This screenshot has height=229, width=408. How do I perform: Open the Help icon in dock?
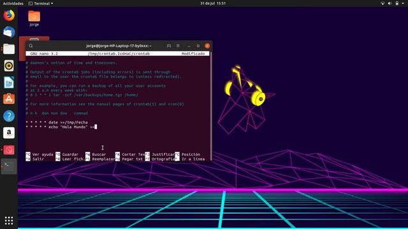(x=9, y=116)
